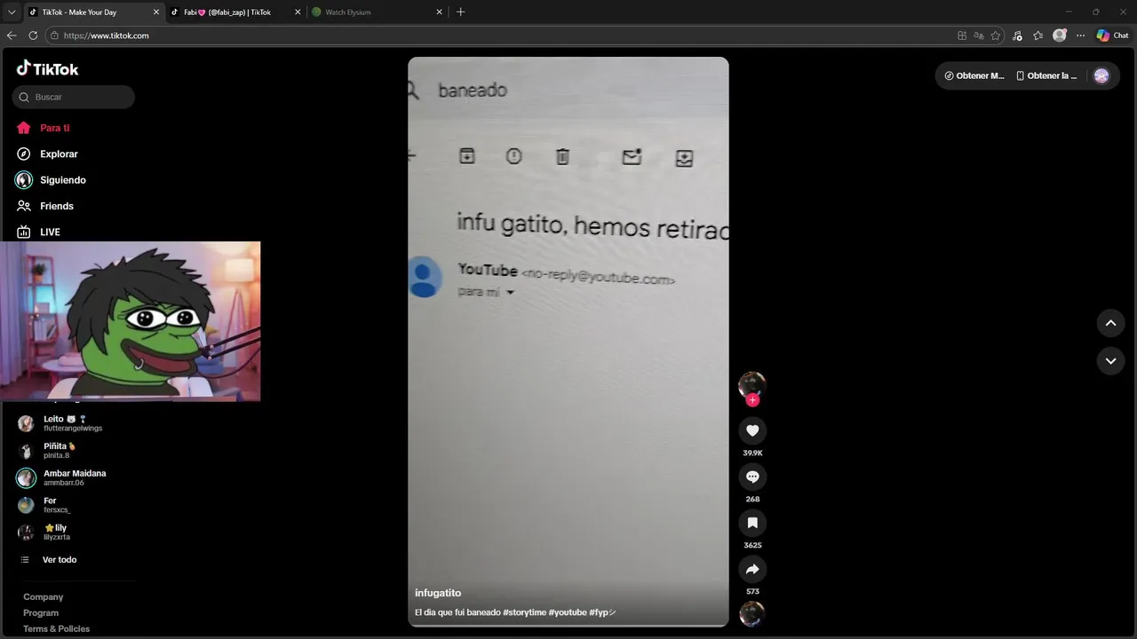Save video with bookmark icon
1137x639 pixels.
[x=752, y=523]
